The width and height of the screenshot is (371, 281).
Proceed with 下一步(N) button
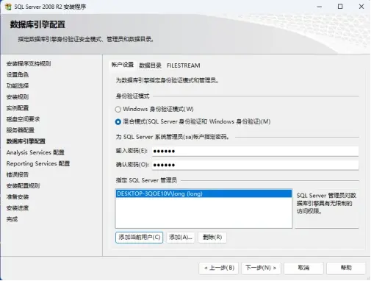[261, 268]
